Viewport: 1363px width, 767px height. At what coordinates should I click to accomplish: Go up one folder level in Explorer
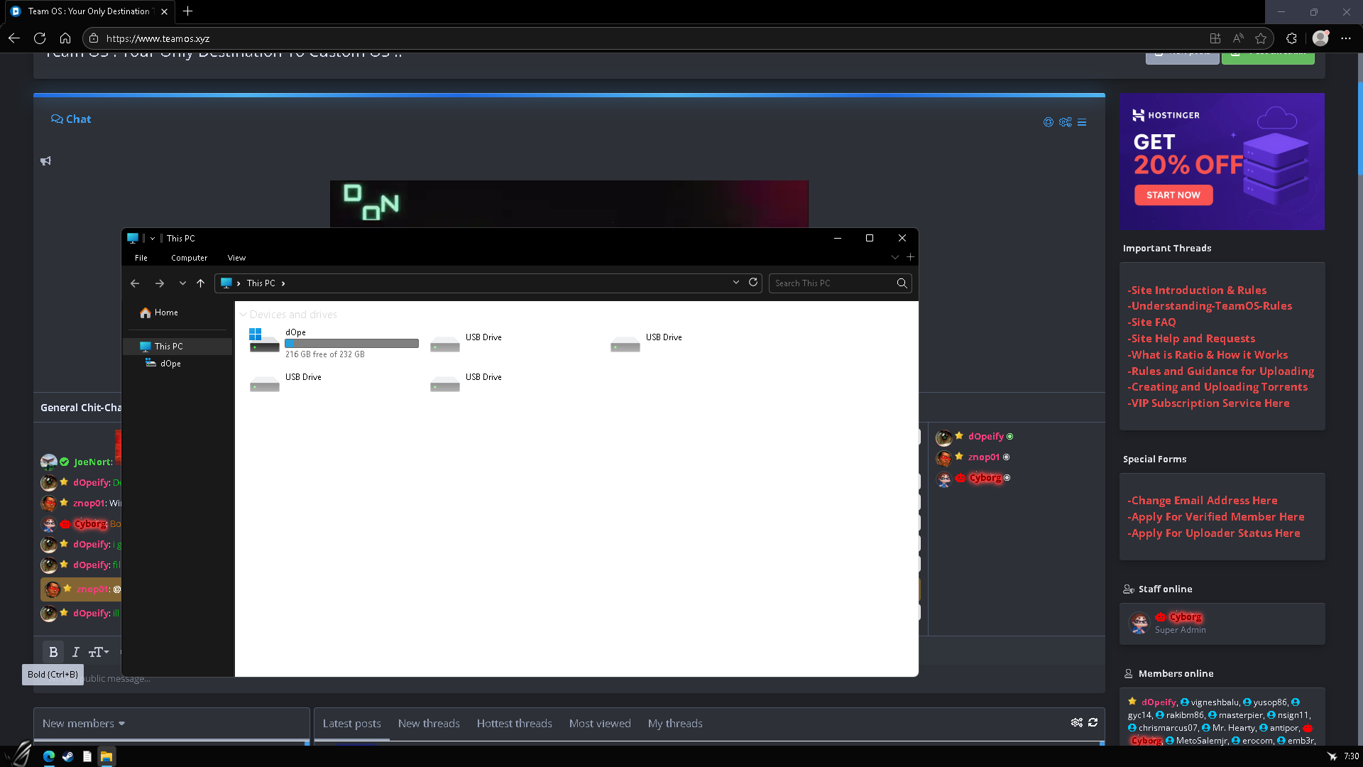(x=201, y=283)
